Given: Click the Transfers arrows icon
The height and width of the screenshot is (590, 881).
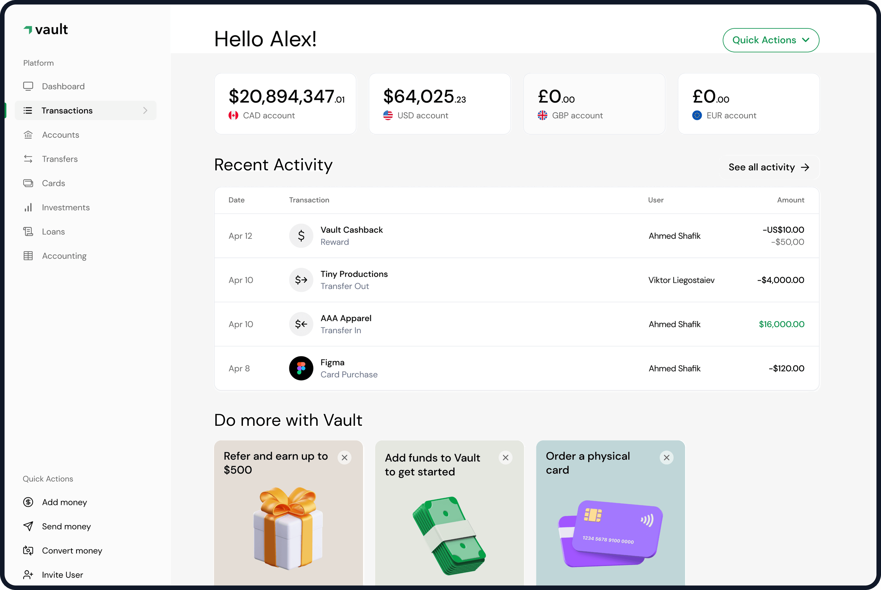Looking at the screenshot, I should 28,159.
